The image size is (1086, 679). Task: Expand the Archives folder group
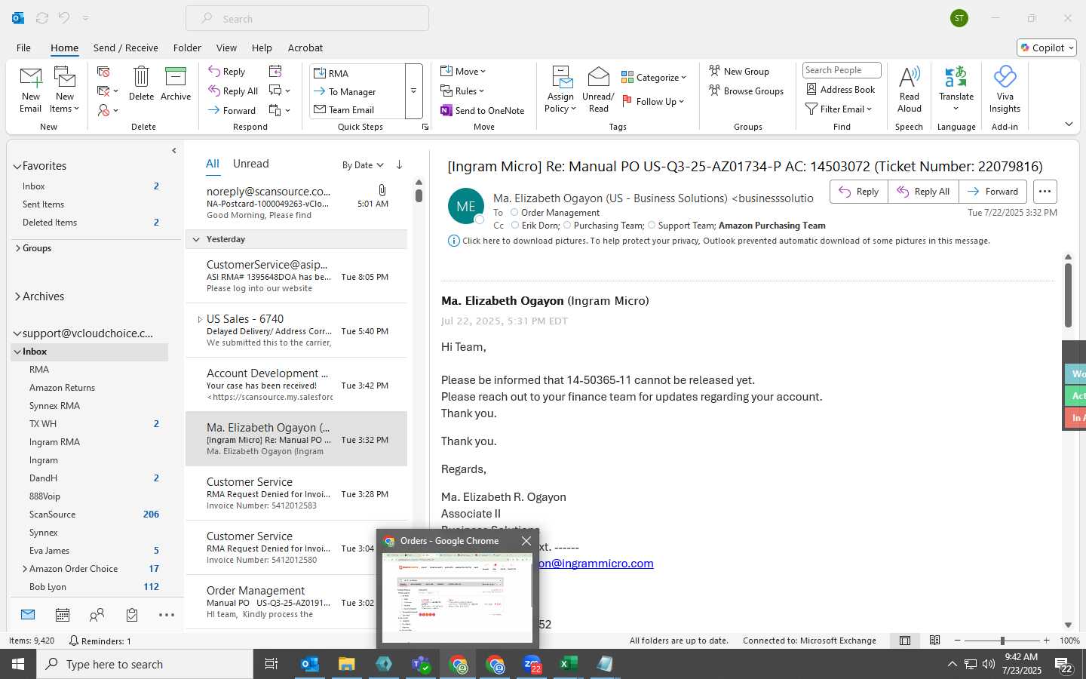[x=17, y=296]
